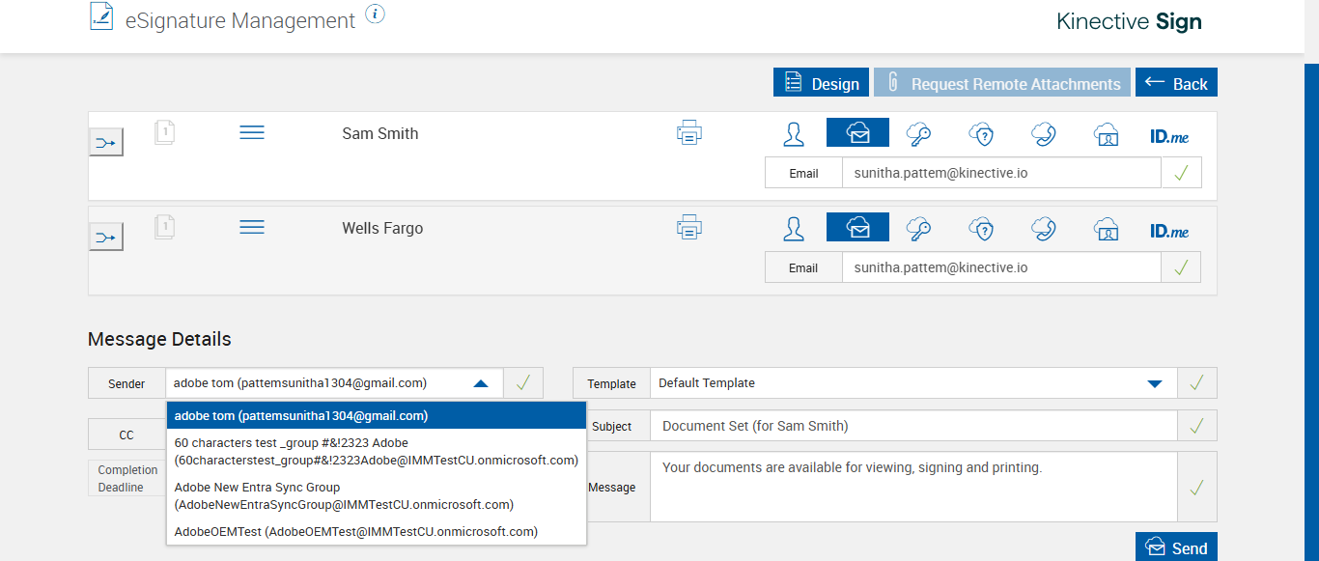Click the info icon beside eSignature Management
The height and width of the screenshot is (561, 1319).
coord(376,14)
